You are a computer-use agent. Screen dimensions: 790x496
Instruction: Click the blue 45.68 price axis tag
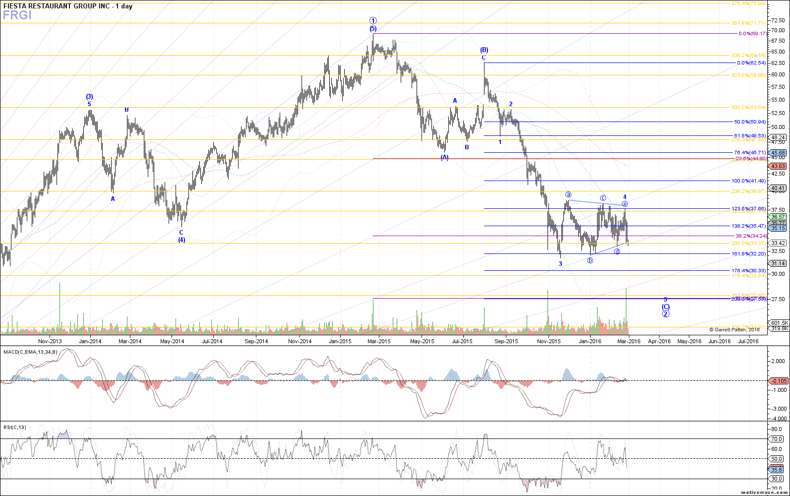pos(778,153)
